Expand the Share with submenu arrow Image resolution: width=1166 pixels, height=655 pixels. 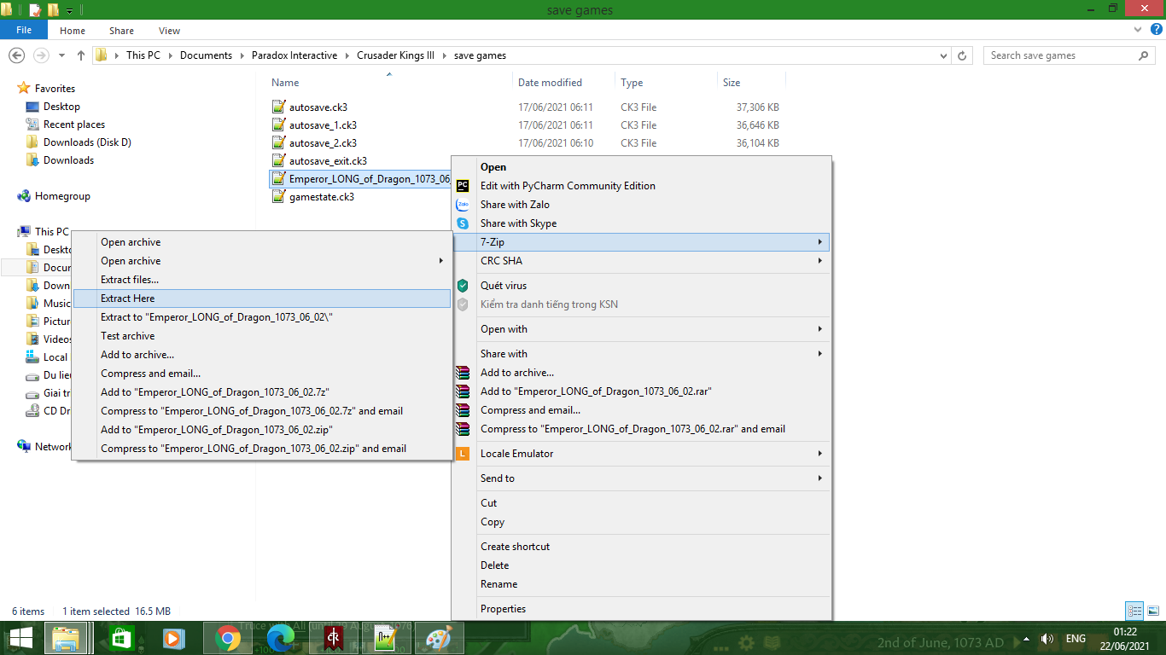coord(820,354)
